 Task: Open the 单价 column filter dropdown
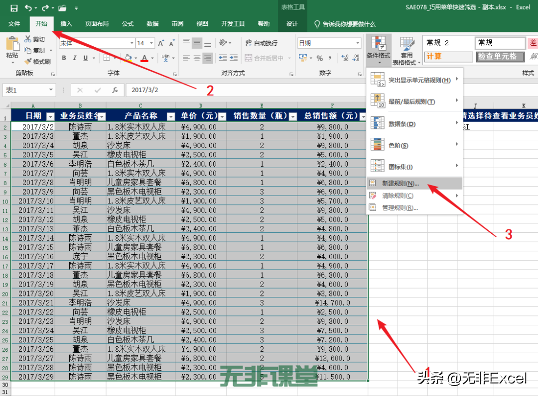(222, 116)
